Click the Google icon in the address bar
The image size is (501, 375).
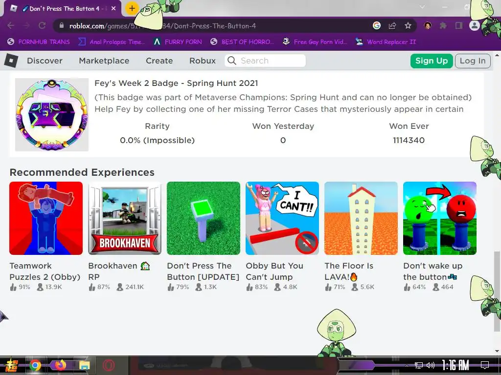click(x=377, y=25)
